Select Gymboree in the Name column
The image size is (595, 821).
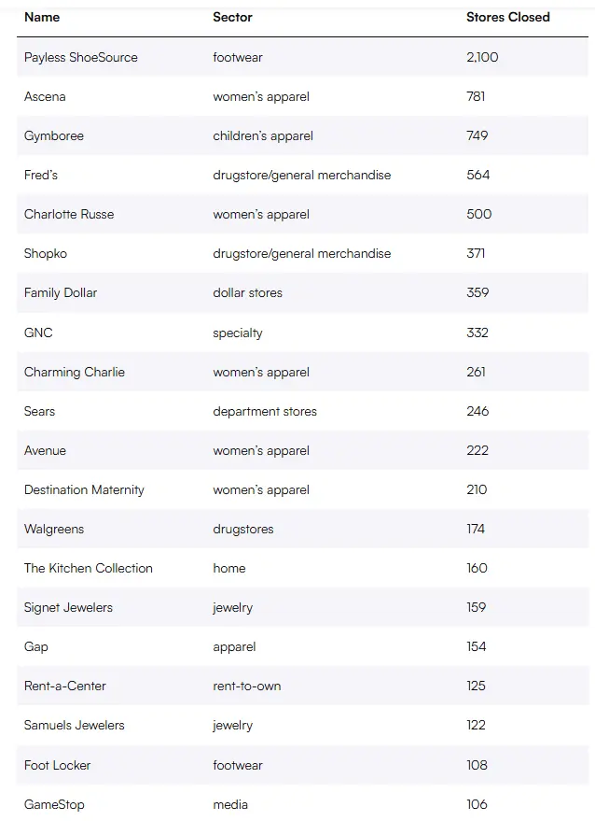click(54, 135)
